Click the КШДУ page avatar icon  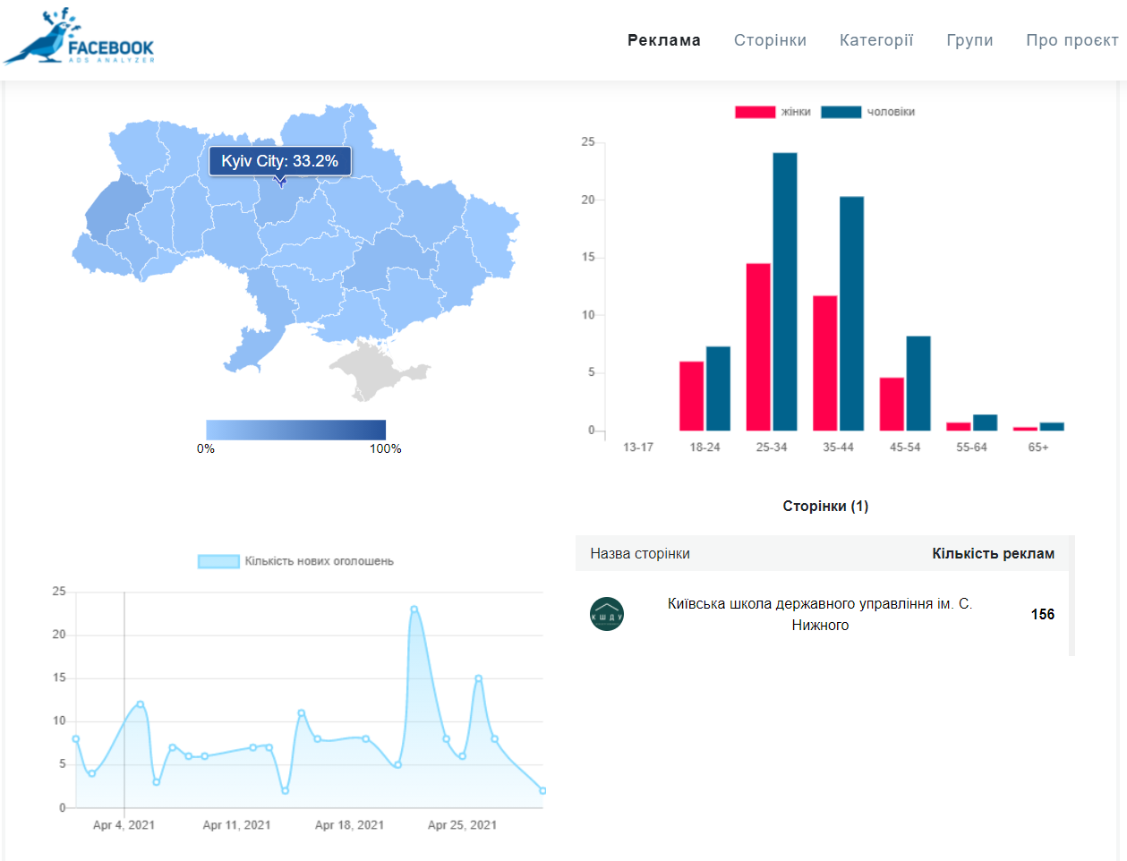pos(607,615)
